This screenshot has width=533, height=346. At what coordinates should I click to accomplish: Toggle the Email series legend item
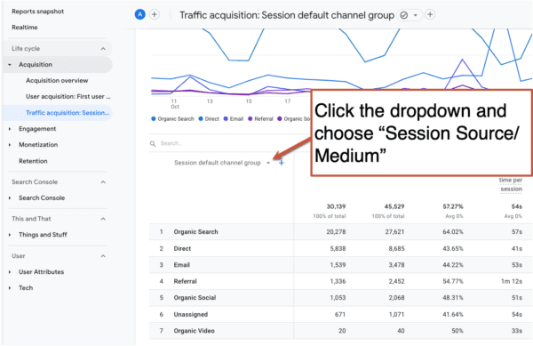coord(233,118)
